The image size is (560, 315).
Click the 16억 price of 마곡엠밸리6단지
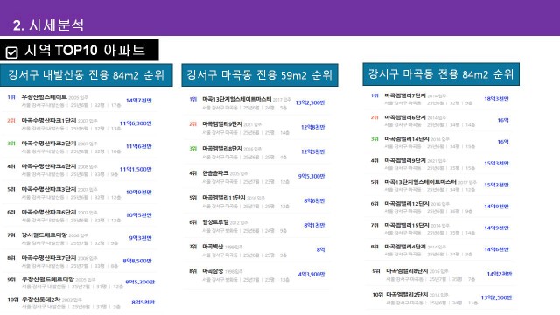coord(503,121)
